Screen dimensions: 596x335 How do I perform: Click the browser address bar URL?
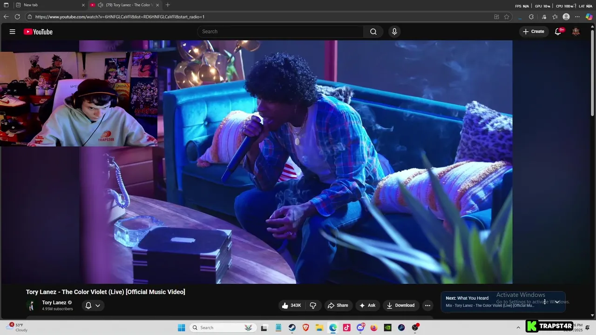click(x=120, y=17)
